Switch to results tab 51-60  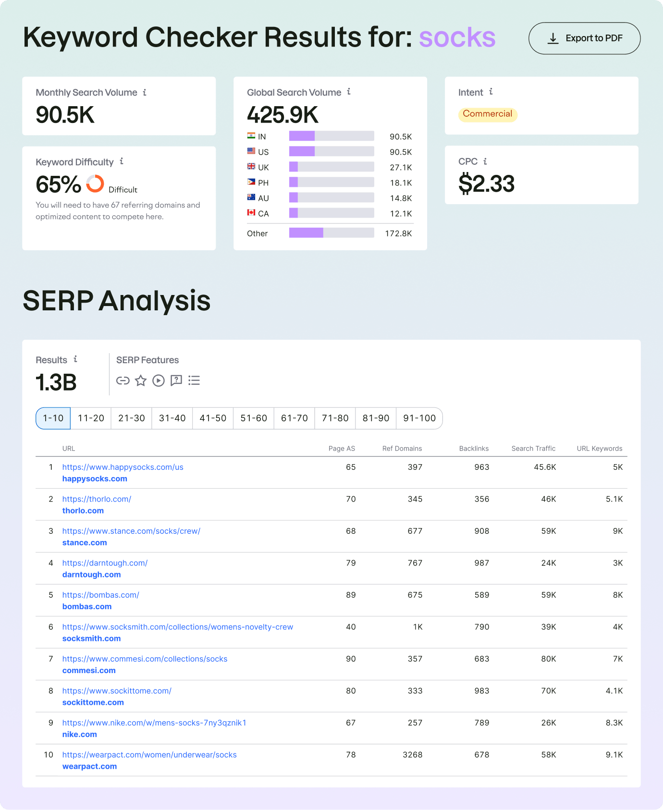pos(254,418)
